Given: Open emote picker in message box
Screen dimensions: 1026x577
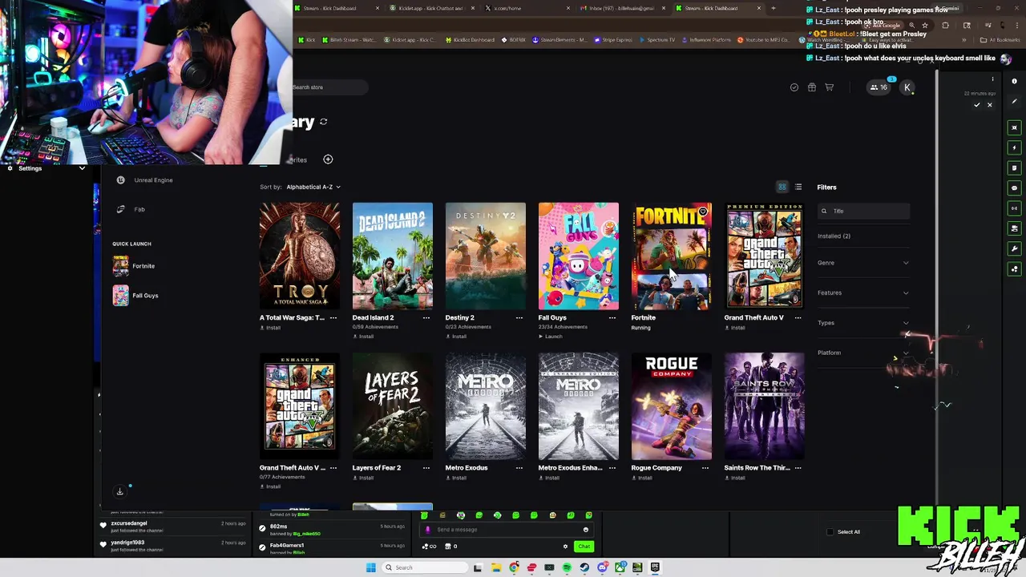Looking at the screenshot, I should click(x=585, y=530).
